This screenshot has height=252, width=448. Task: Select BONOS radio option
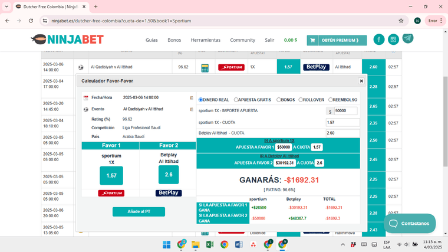pyautogui.click(x=279, y=100)
